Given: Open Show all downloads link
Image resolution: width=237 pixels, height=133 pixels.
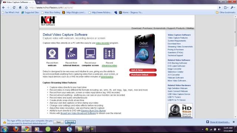Looking at the screenshot, I should (x=220, y=122).
